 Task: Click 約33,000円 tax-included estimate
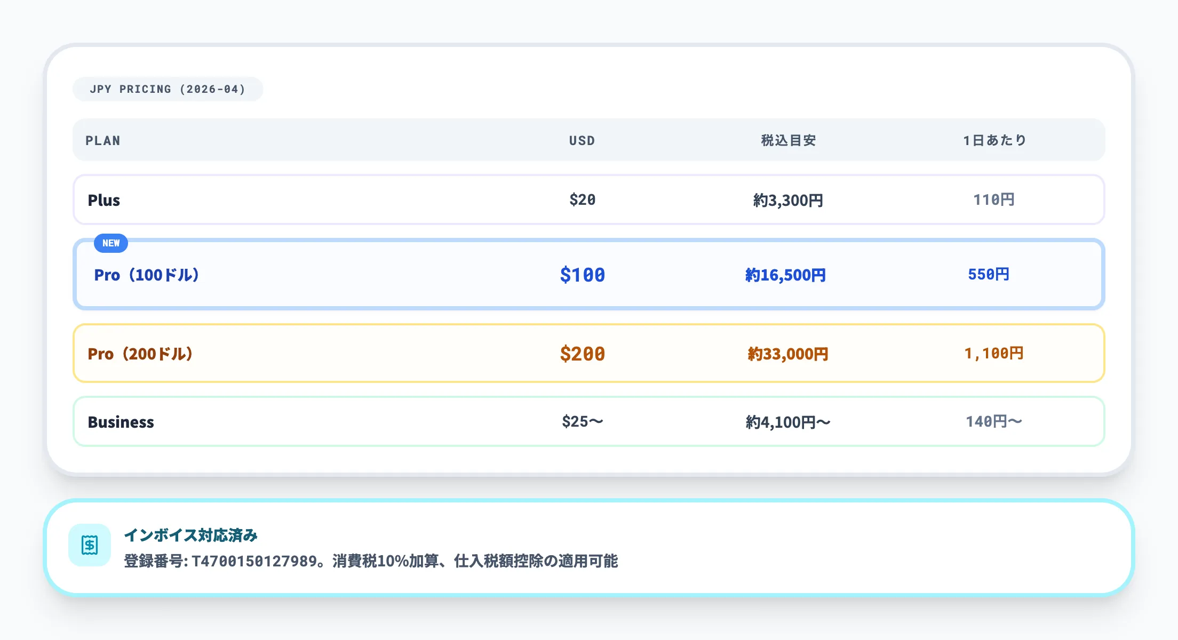pos(788,354)
